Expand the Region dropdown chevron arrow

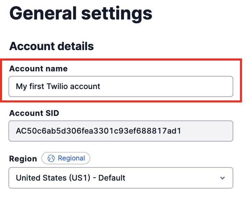tap(223, 178)
